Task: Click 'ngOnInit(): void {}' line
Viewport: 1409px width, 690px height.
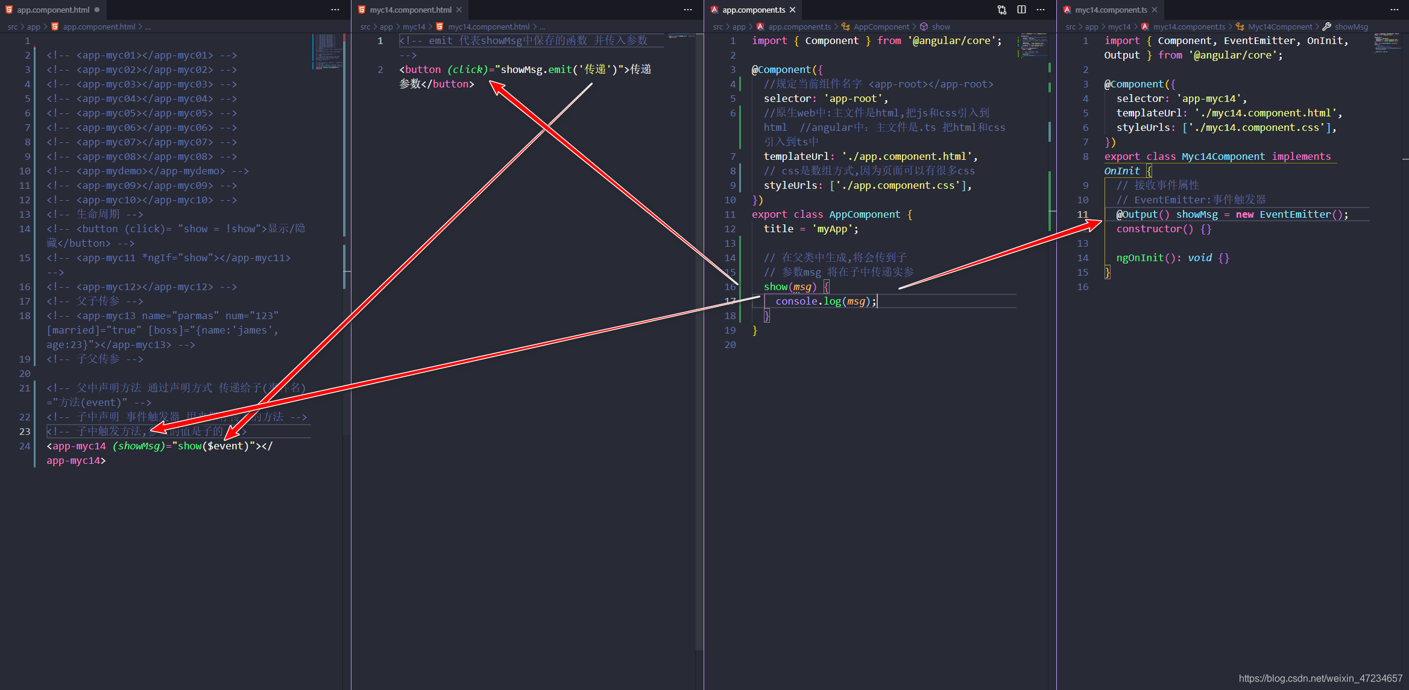Action: click(x=1173, y=258)
